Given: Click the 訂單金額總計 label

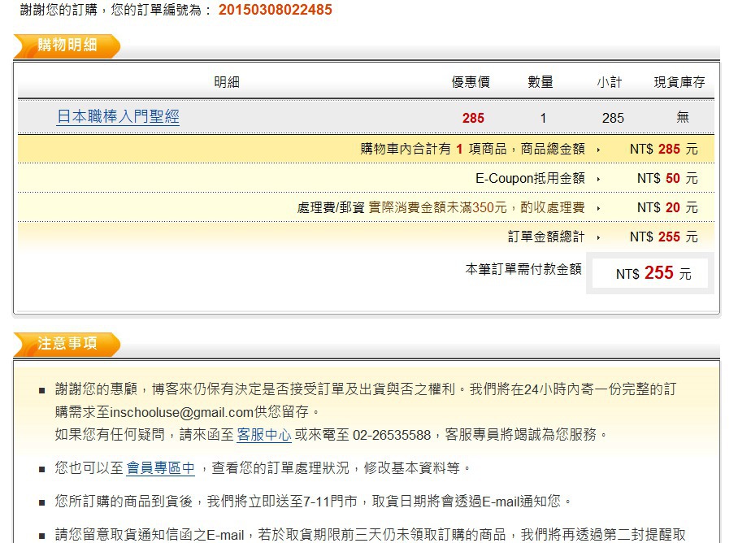Looking at the screenshot, I should 546,237.
